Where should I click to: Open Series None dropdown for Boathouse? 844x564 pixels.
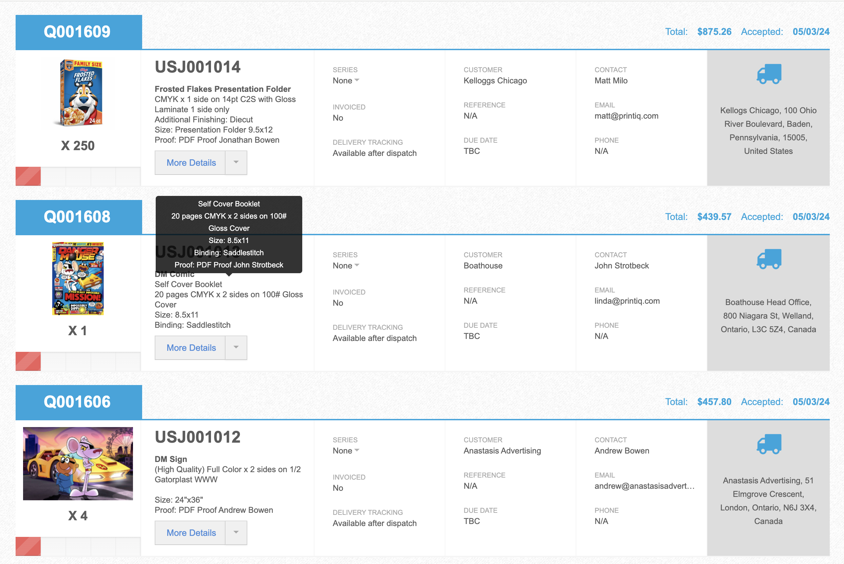[346, 266]
